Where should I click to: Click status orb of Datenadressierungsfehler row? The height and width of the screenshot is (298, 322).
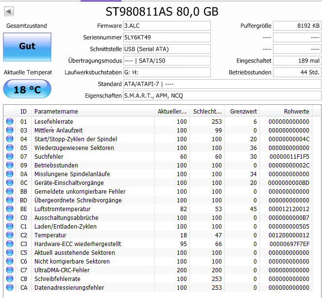coord(10,287)
